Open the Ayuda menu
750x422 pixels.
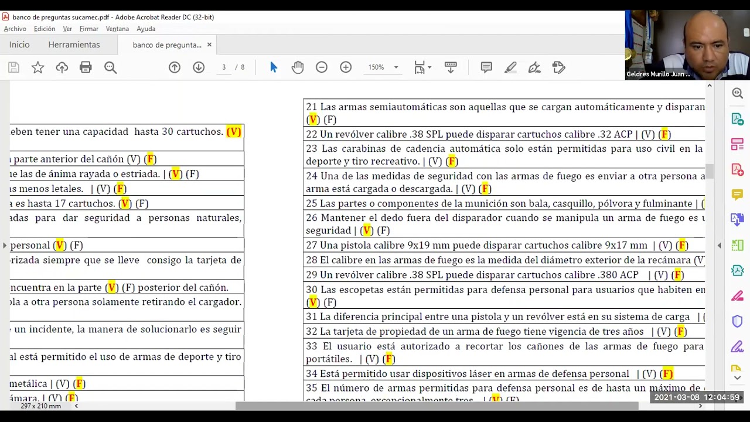coord(146,29)
